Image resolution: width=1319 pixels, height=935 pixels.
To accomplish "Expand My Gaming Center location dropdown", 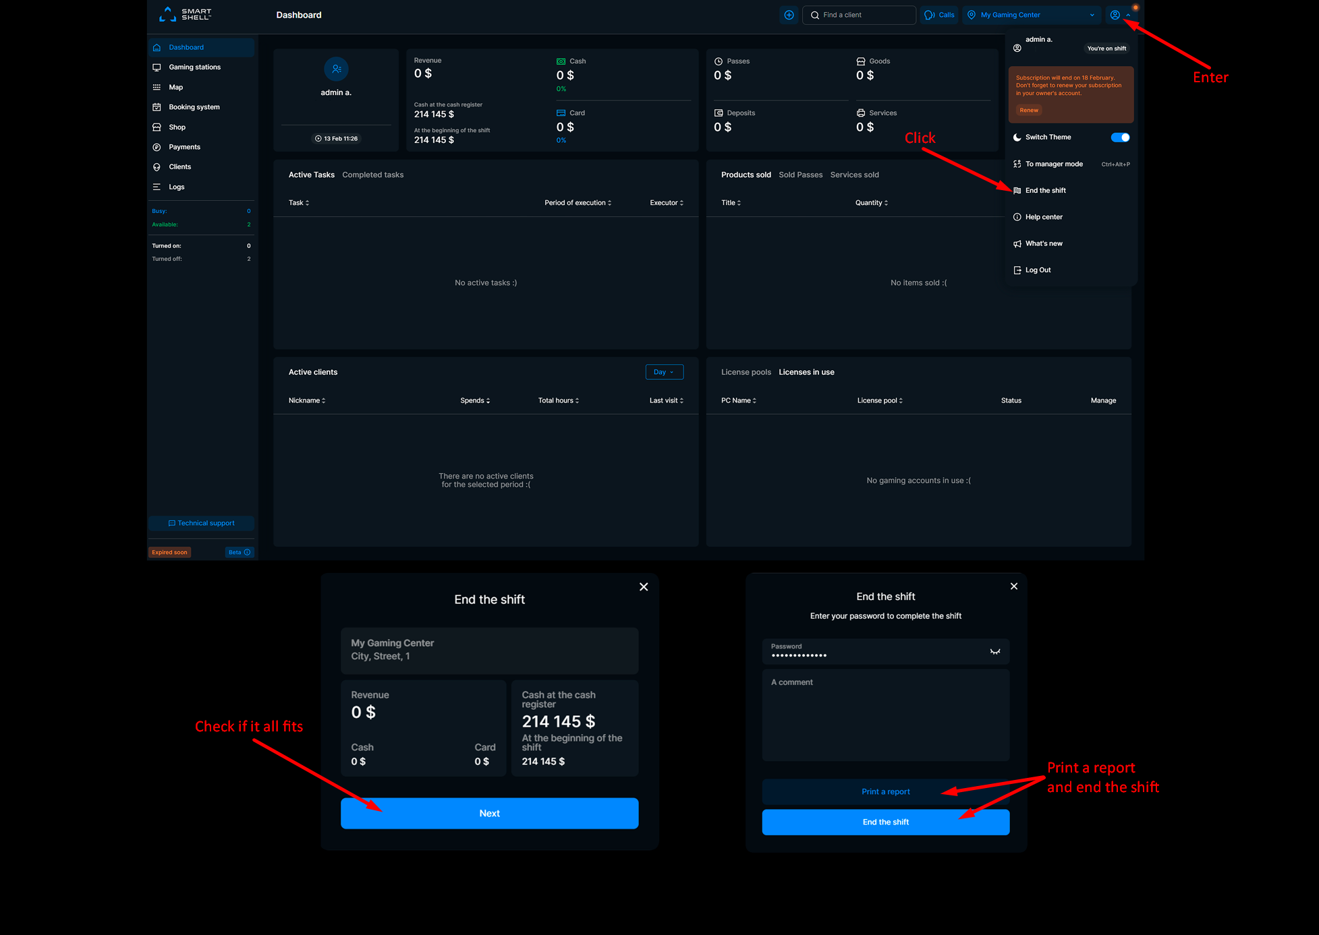I will point(1032,15).
